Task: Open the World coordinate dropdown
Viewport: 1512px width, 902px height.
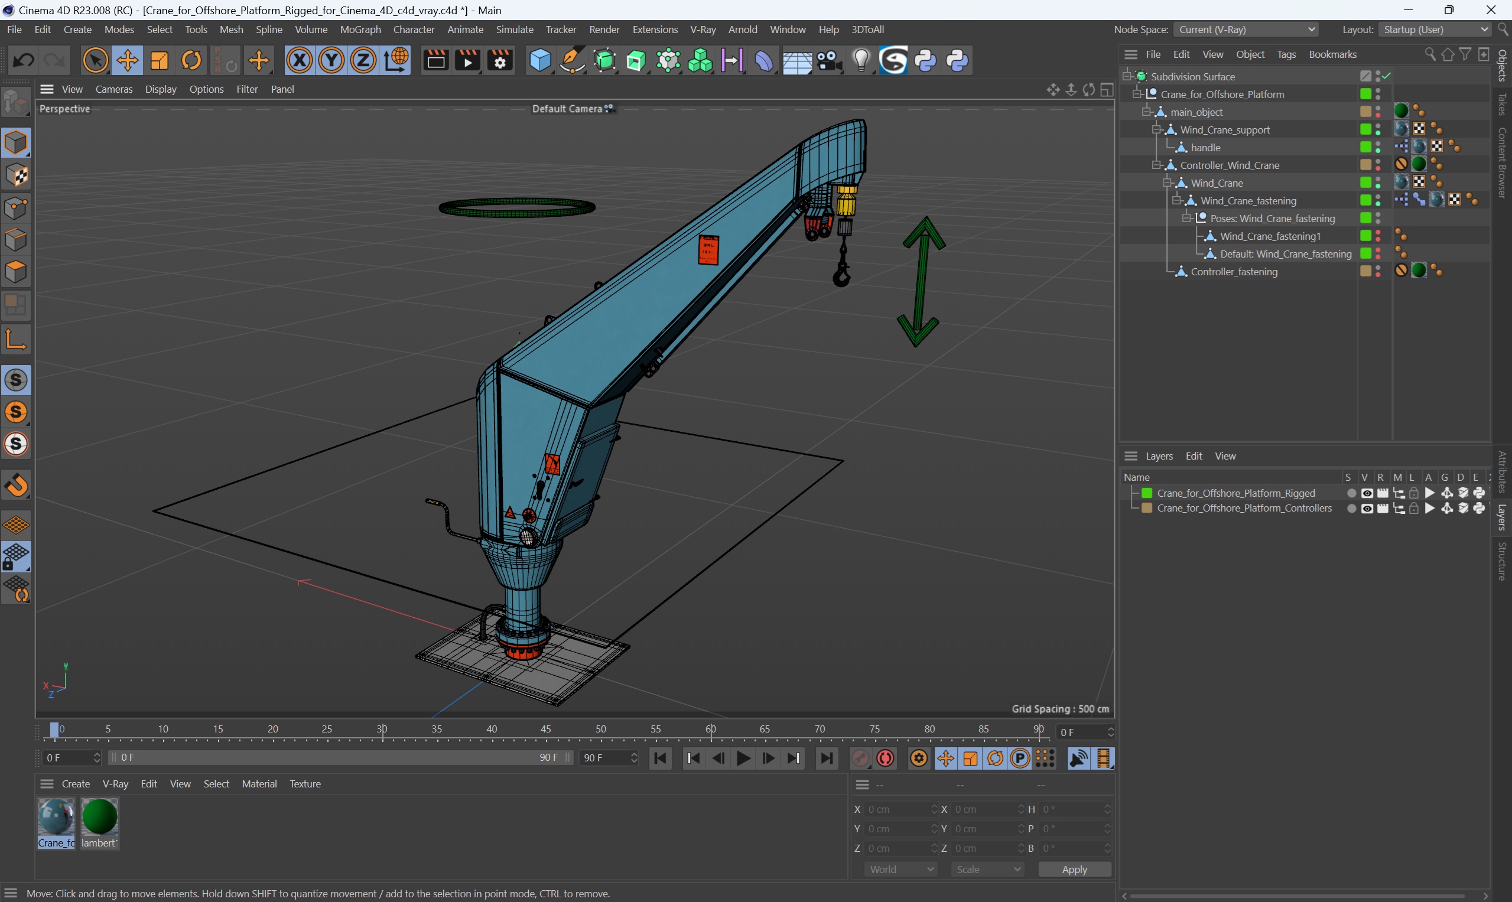Action: point(900,869)
